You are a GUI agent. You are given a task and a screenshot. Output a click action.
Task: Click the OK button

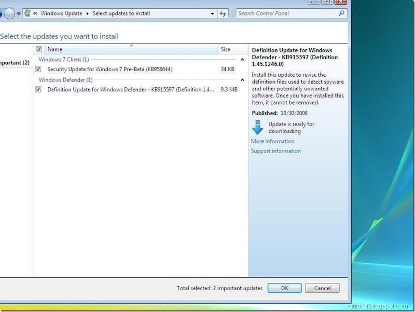point(284,288)
